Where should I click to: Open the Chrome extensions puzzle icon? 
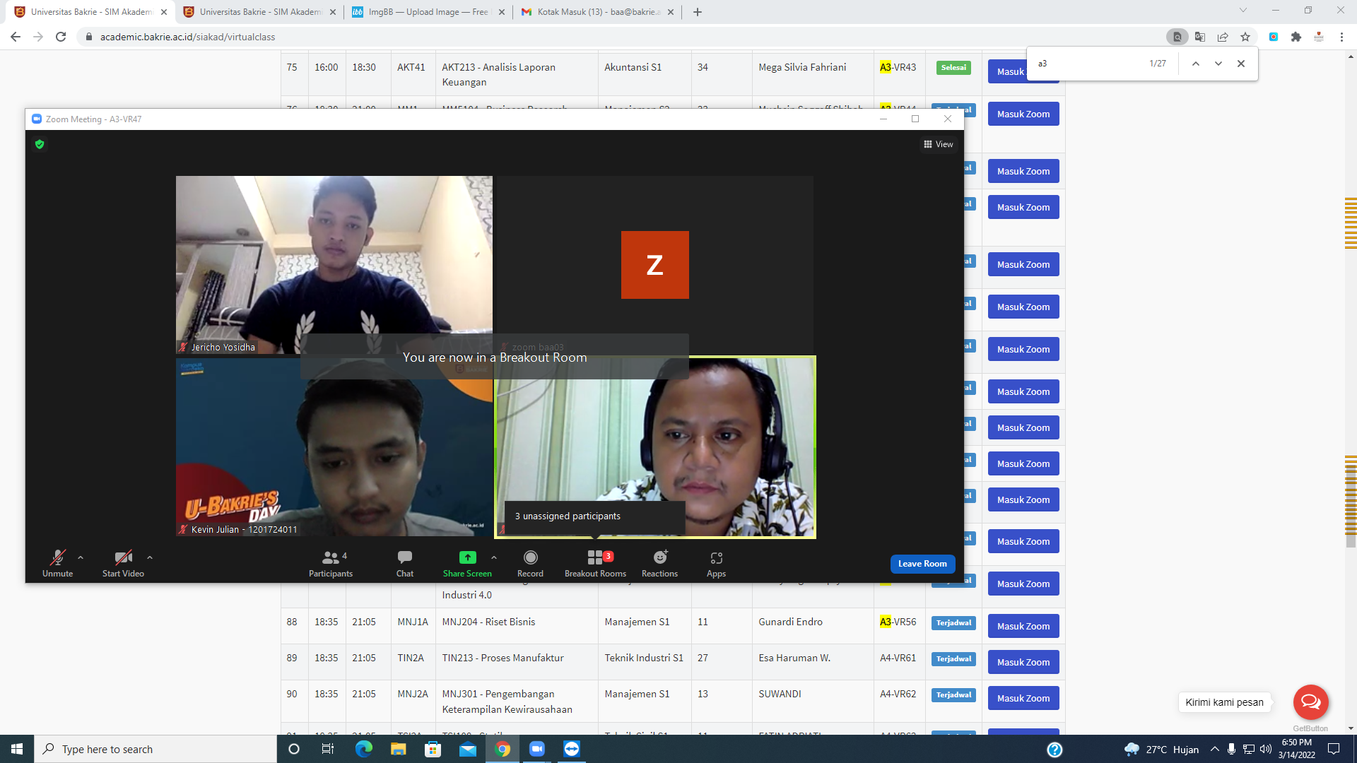pos(1296,37)
